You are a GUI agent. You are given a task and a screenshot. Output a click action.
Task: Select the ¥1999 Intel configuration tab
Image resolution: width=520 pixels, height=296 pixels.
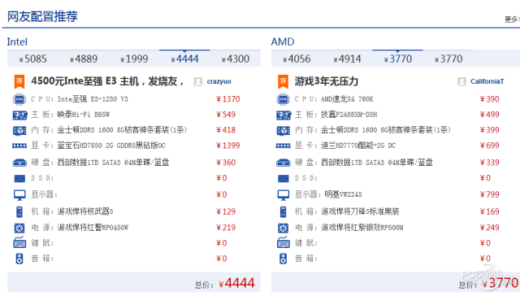click(x=134, y=59)
